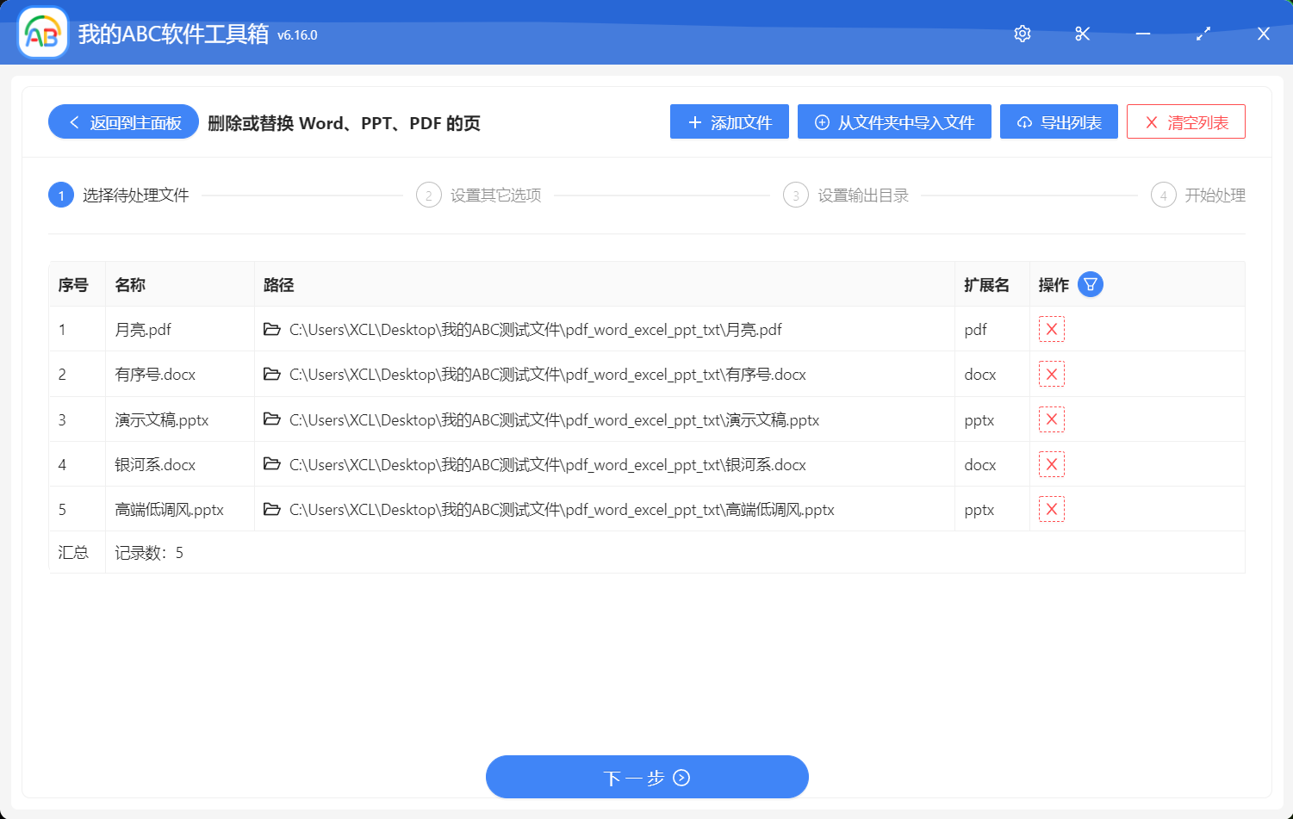Remove 银河系.docx using its red X icon

point(1051,463)
